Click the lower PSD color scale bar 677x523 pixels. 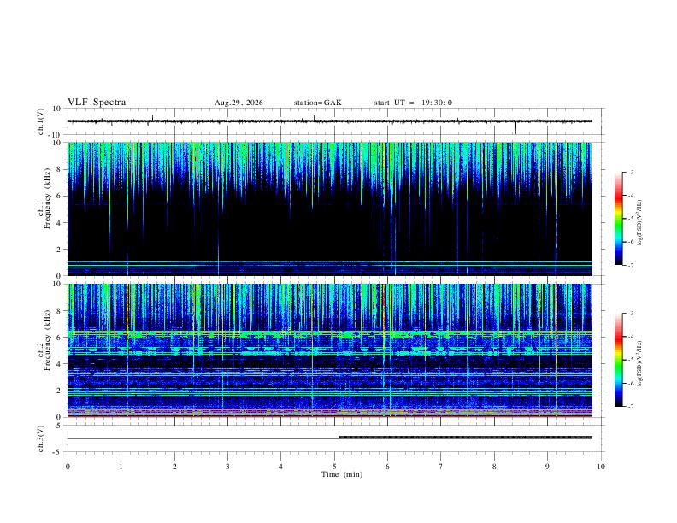pos(618,360)
